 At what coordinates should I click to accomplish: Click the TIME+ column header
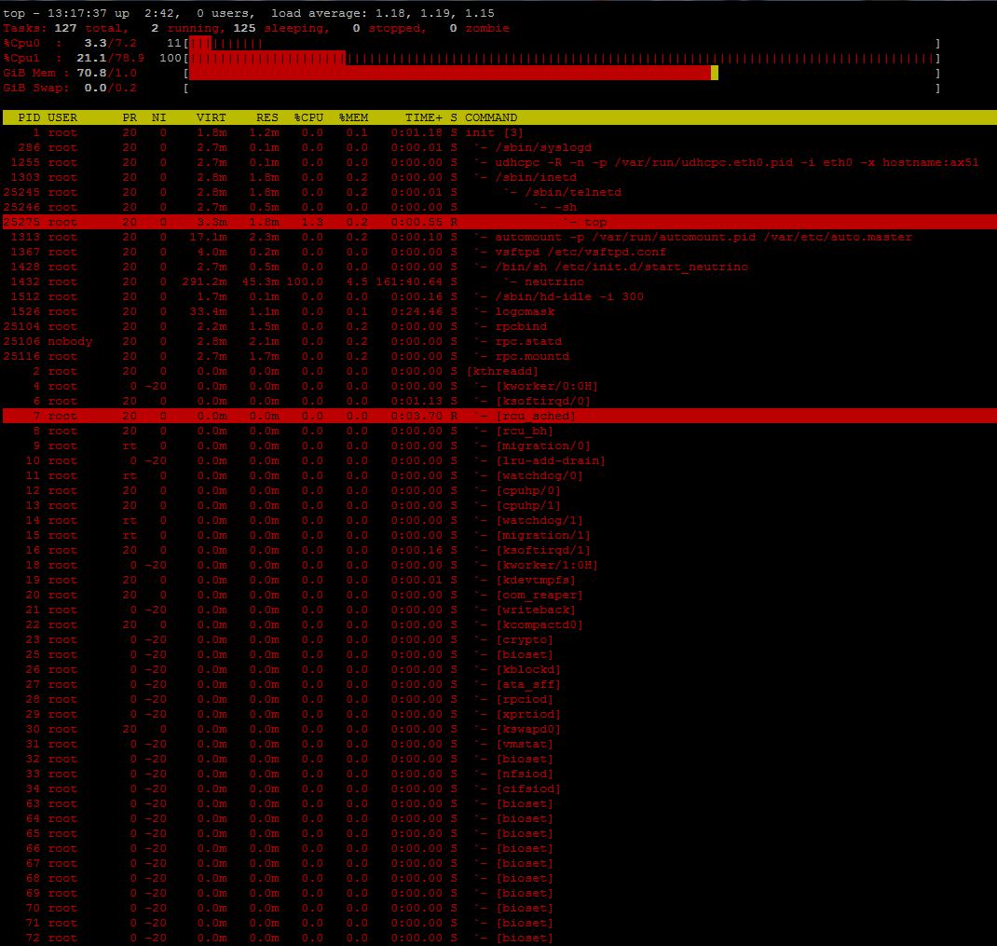click(x=423, y=117)
